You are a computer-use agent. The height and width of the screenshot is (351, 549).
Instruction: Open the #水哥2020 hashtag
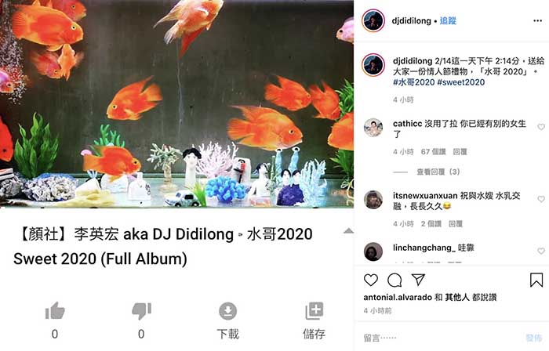(413, 82)
